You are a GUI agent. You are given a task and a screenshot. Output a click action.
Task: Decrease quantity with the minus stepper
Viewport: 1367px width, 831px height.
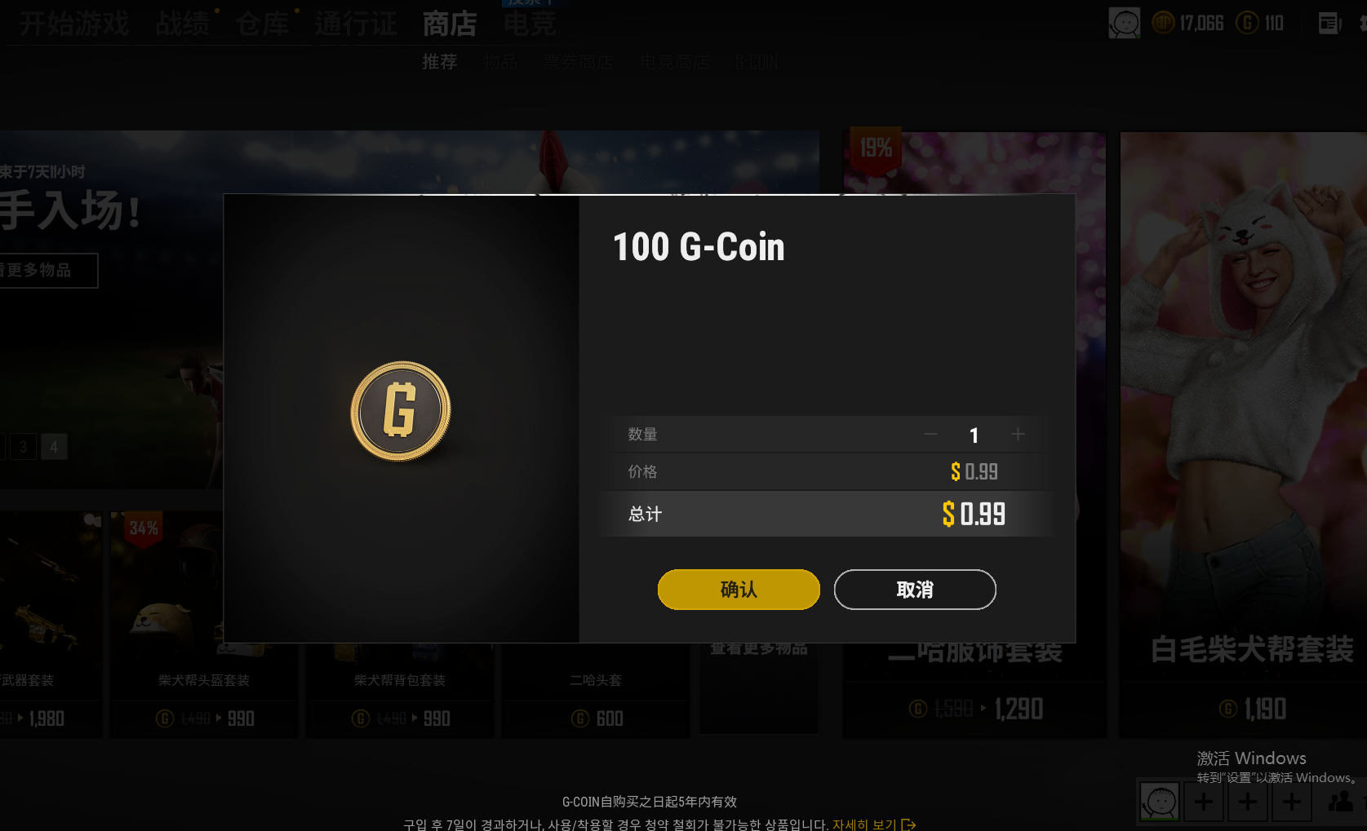pos(930,435)
